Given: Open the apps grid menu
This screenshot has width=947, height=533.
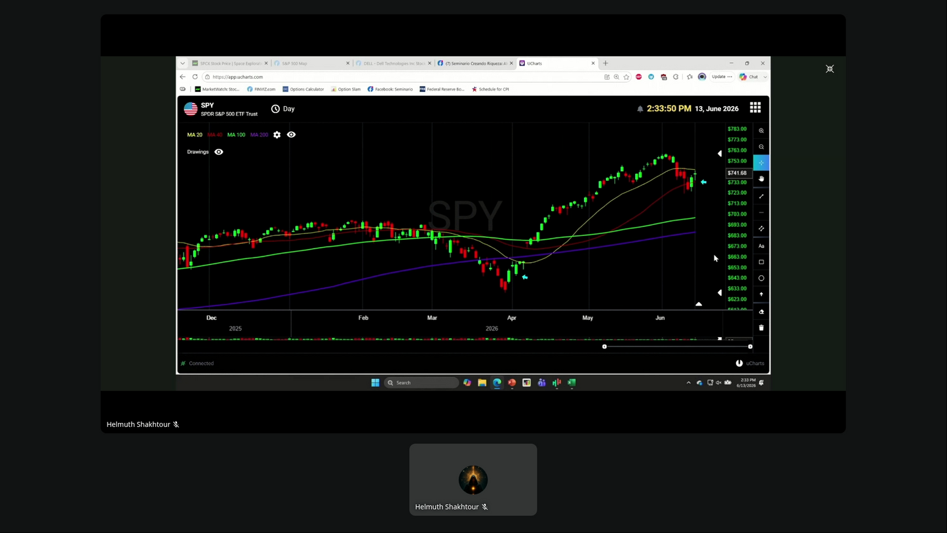Looking at the screenshot, I should 755,108.
